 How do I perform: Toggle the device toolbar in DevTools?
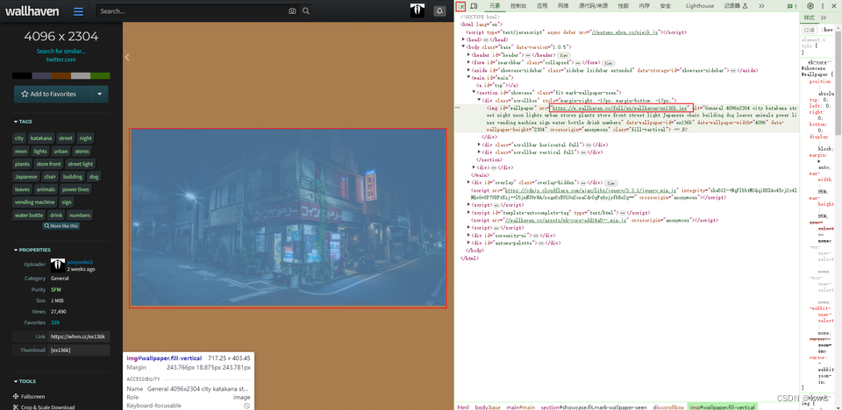(x=474, y=6)
